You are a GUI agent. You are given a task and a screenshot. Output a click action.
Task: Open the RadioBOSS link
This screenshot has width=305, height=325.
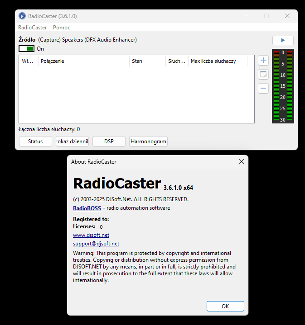[87, 208]
